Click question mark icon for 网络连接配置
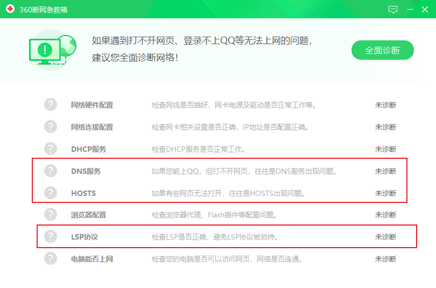Viewport: 436px width, 288px height. tap(51, 127)
